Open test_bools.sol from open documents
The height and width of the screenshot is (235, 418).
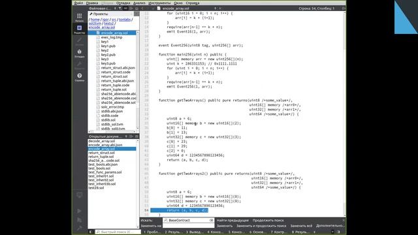(99, 168)
